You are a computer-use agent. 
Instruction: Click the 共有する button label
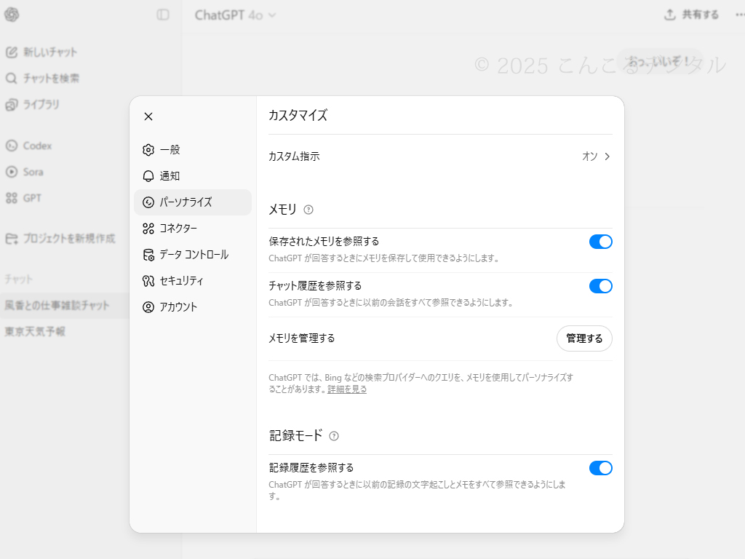pos(701,15)
